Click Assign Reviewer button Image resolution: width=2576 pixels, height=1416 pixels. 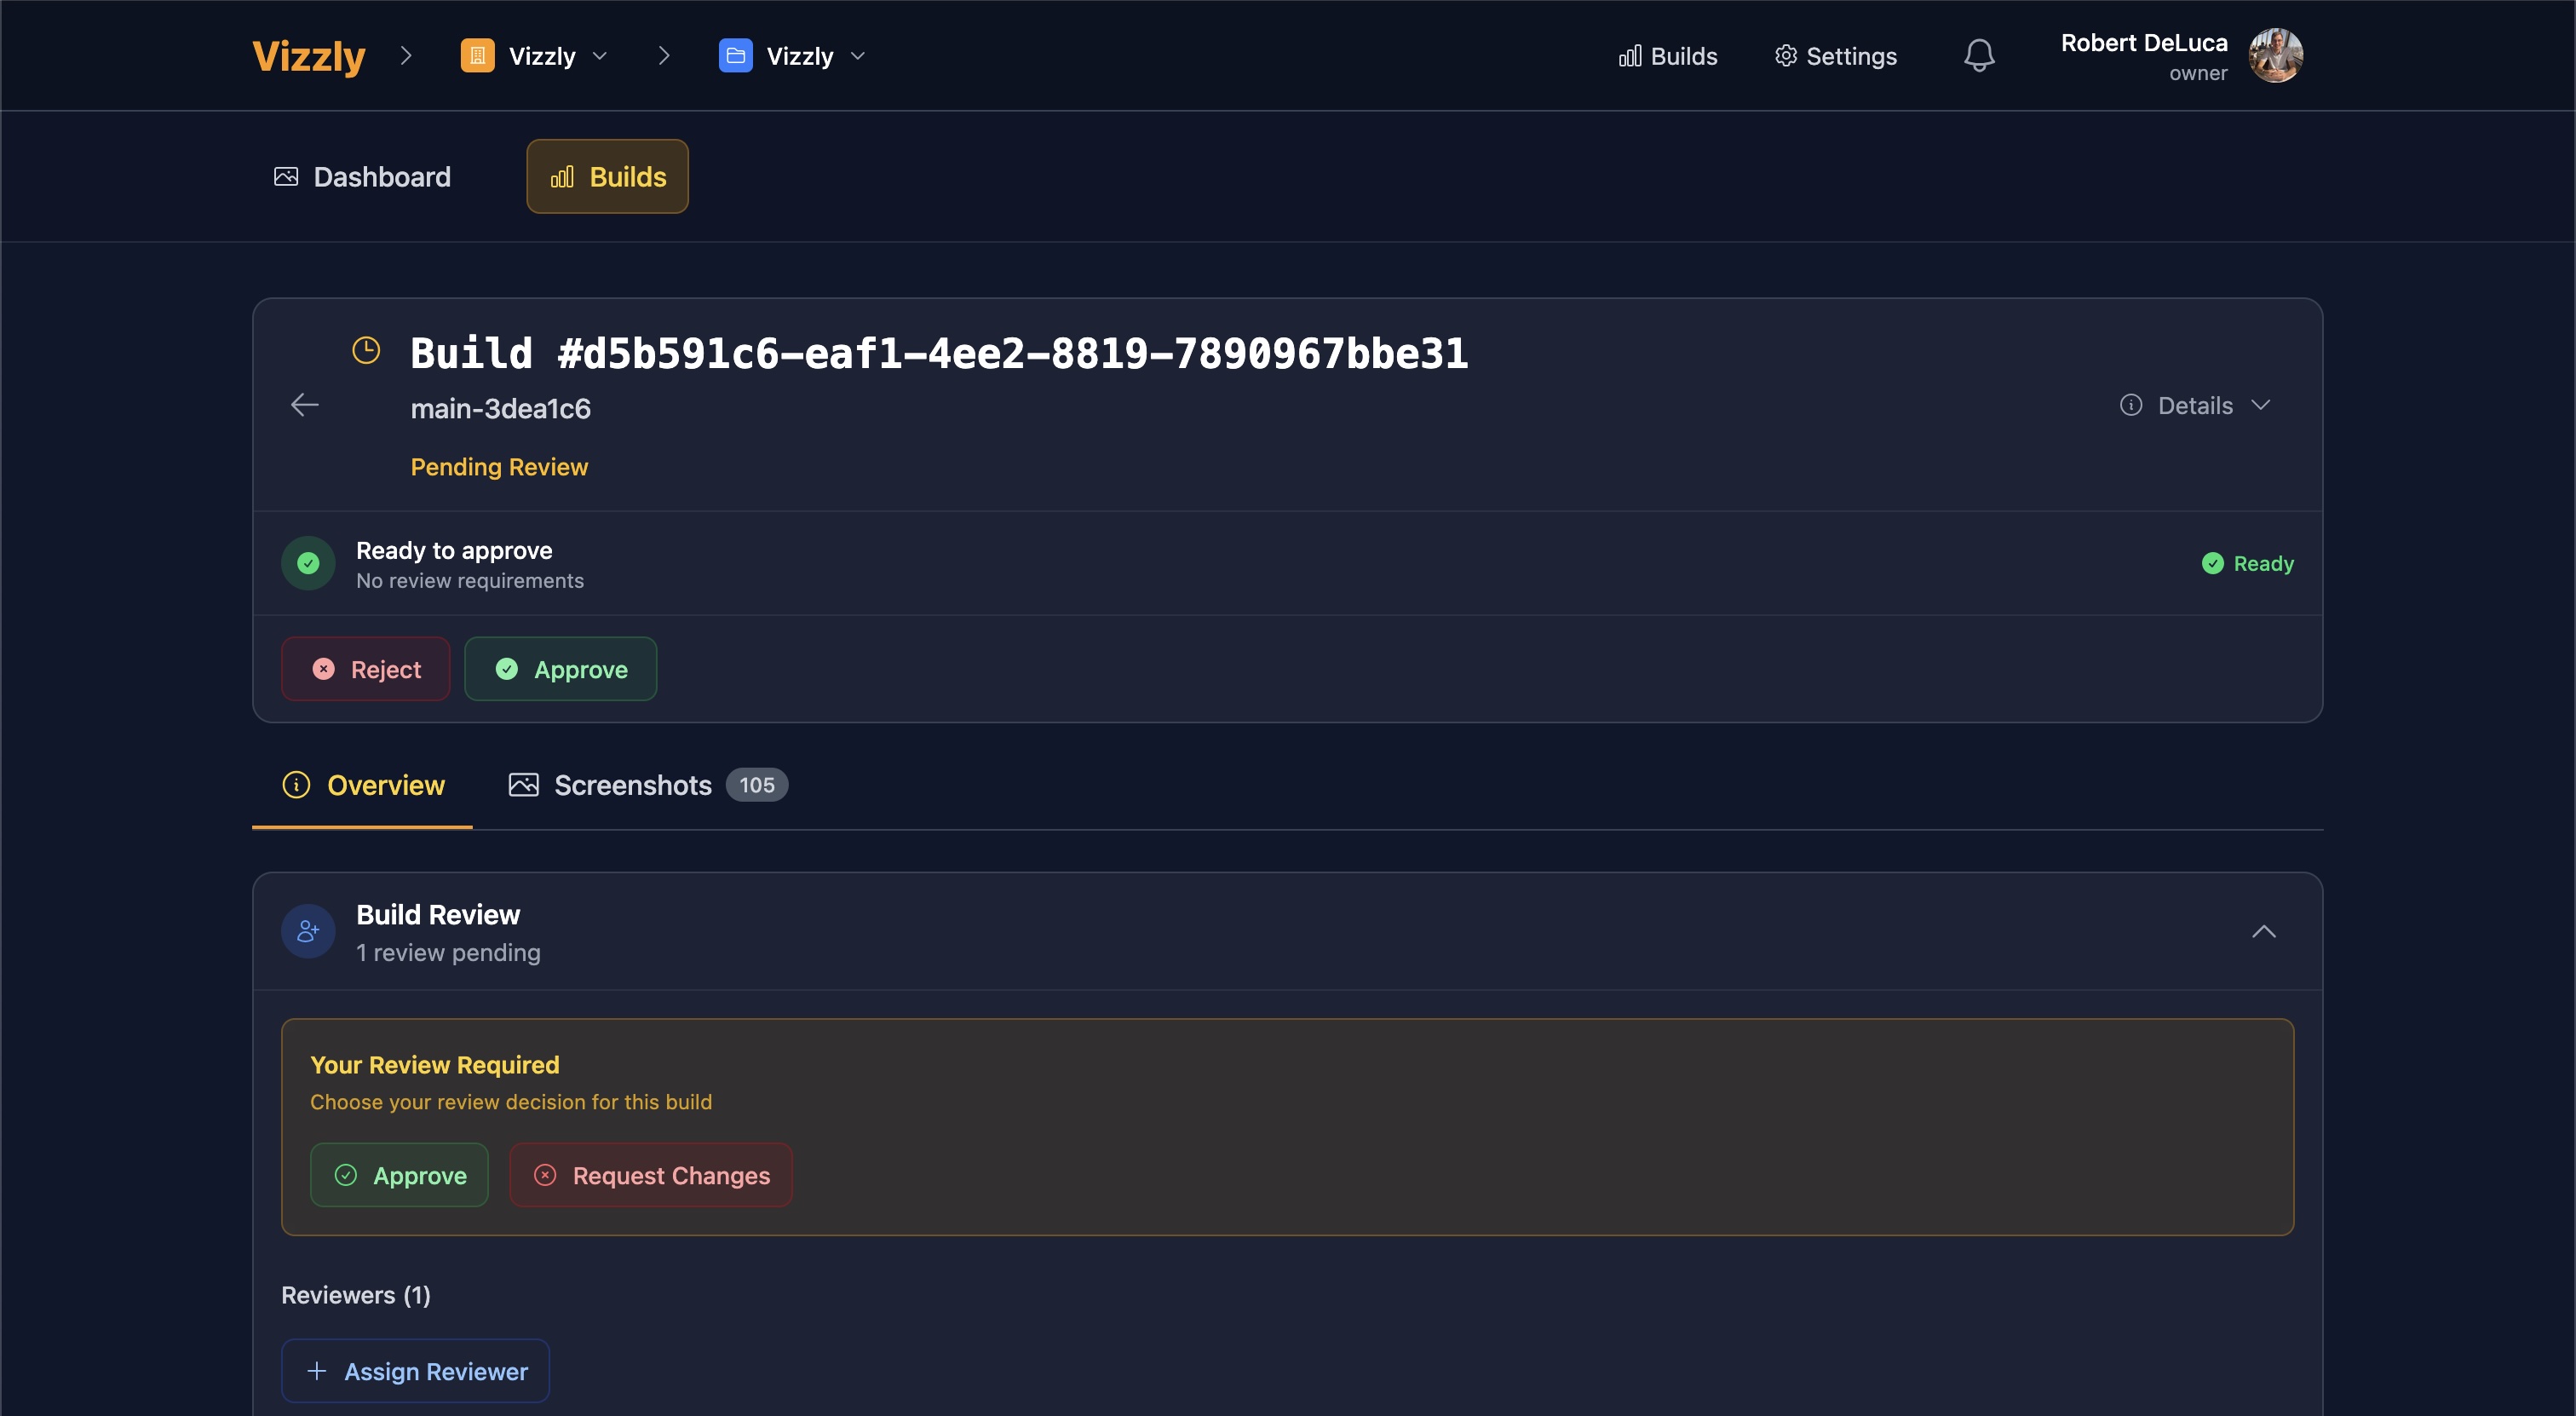(415, 1371)
